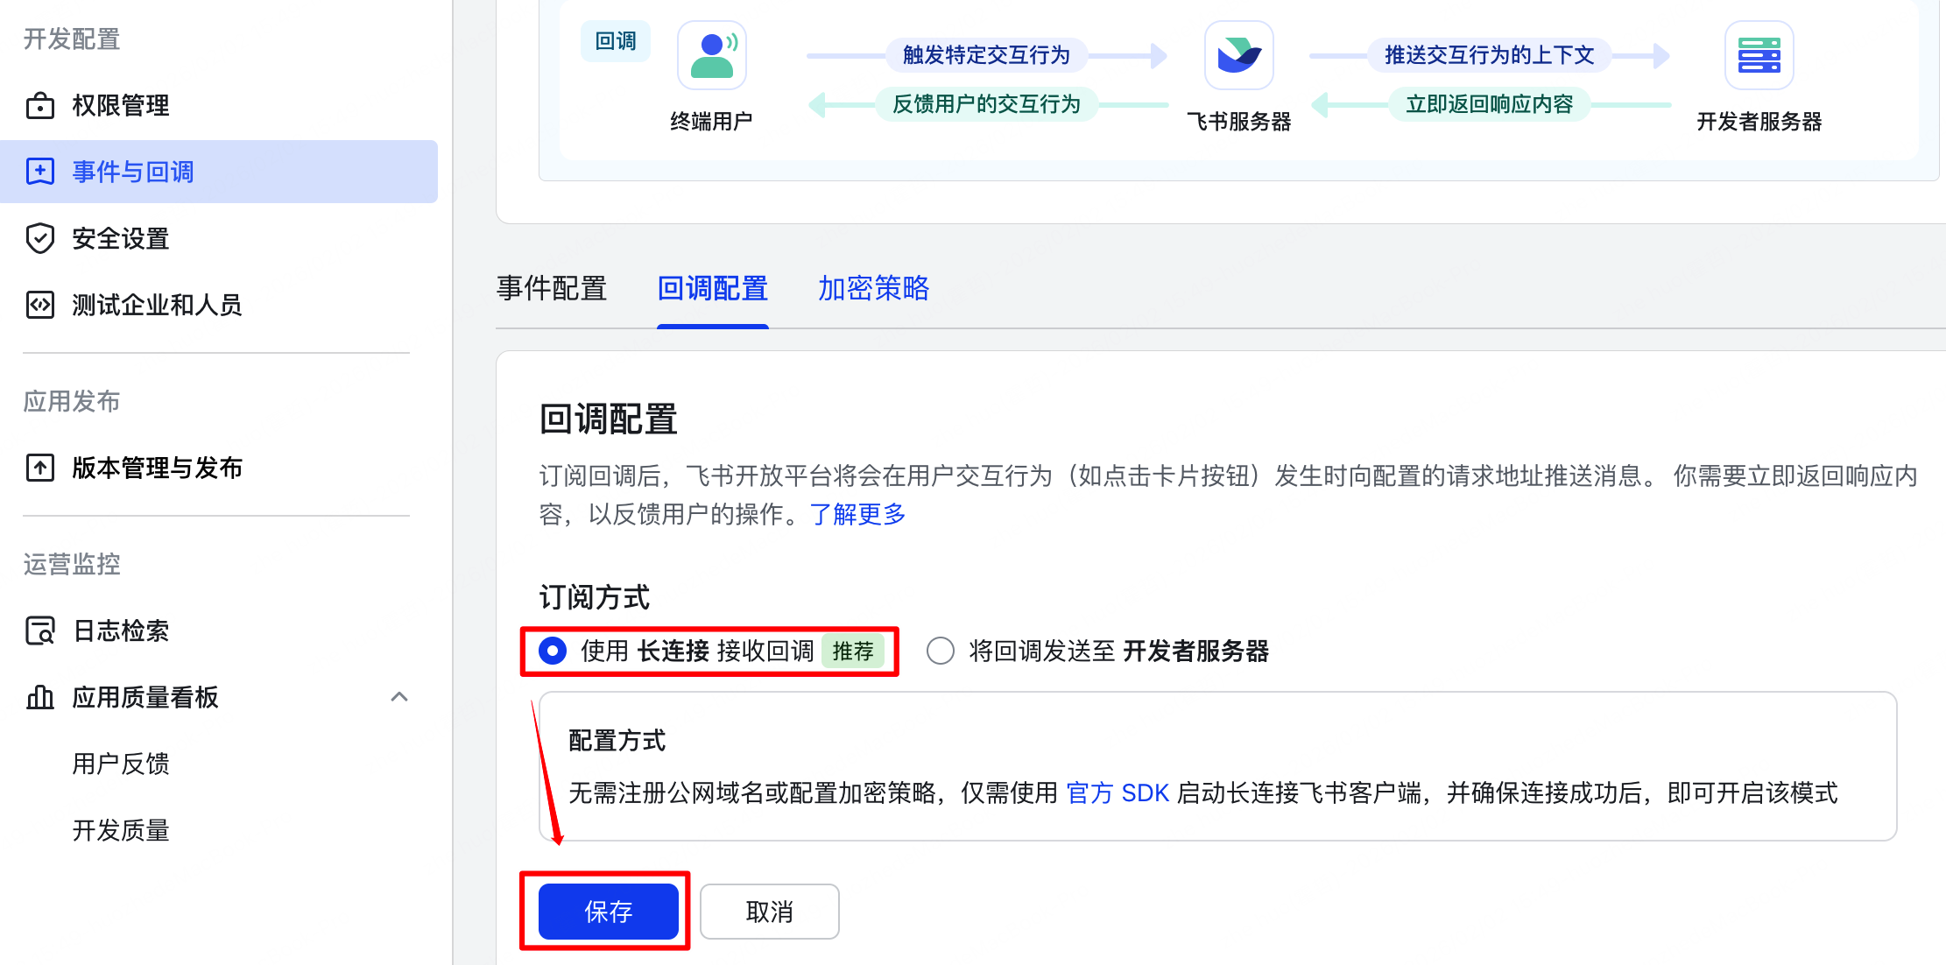Click the 取消 button

coord(769,912)
